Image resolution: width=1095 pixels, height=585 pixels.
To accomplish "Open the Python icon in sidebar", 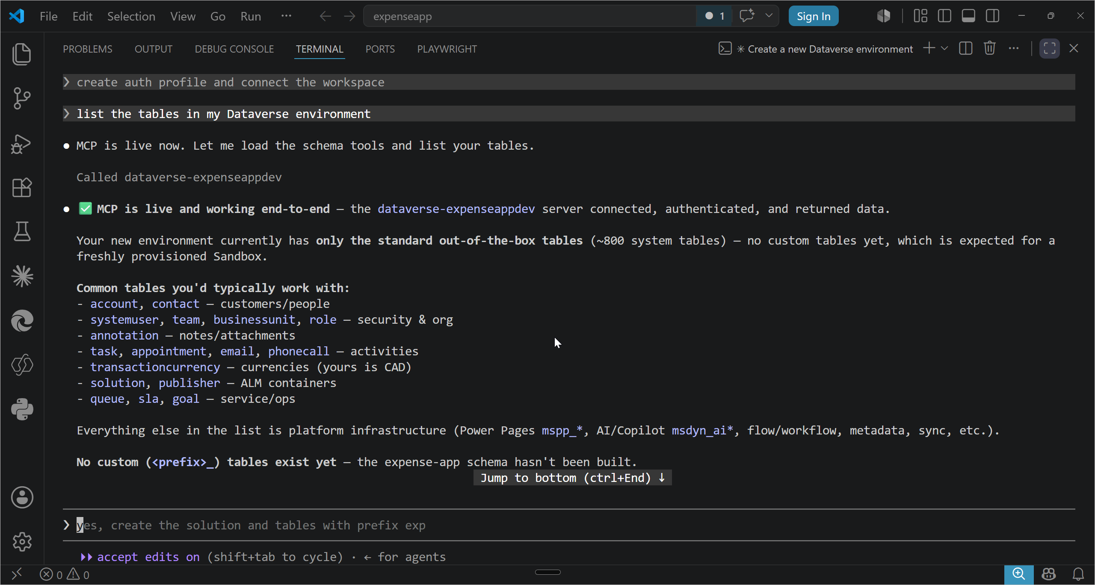I will pos(22,409).
